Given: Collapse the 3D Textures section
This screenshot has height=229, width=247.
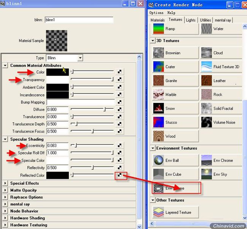Looking at the screenshot, I should 153,41.
